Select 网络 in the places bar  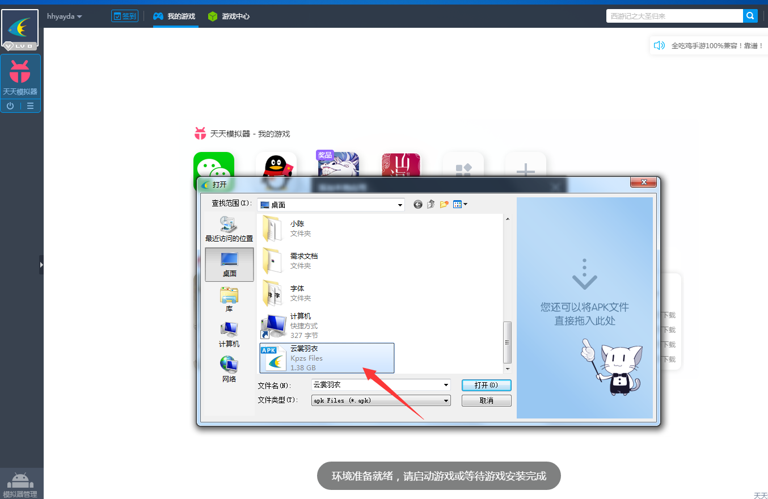(x=229, y=369)
